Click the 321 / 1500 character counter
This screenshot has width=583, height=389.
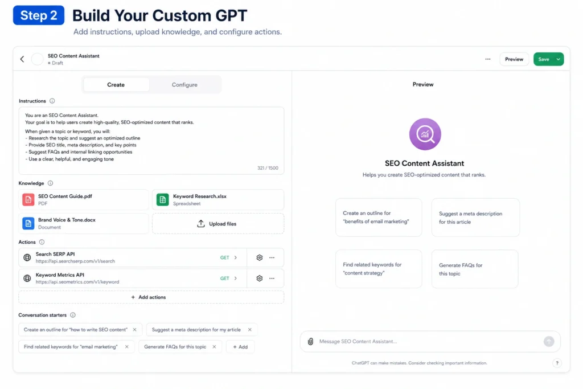[x=268, y=168]
